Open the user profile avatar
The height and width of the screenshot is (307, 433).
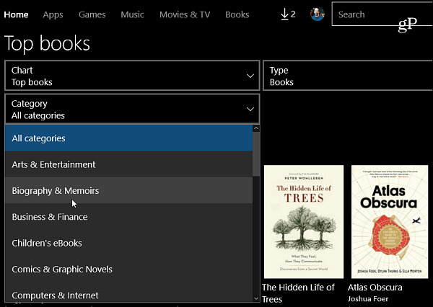pyautogui.click(x=318, y=14)
